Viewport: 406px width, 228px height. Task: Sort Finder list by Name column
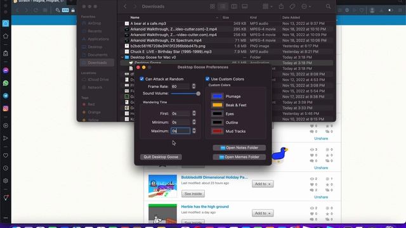[x=135, y=18]
